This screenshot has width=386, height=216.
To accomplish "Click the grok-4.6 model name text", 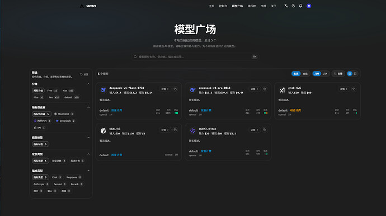I will [294, 88].
